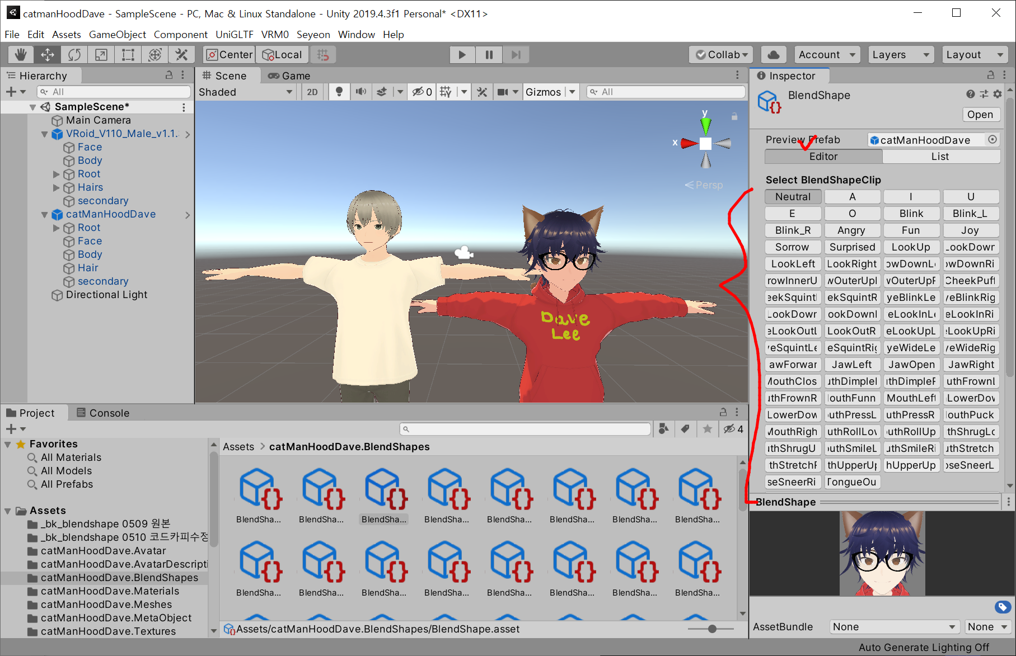Select the Joy BlendShapeClip
This screenshot has height=656, width=1016.
tap(971, 230)
